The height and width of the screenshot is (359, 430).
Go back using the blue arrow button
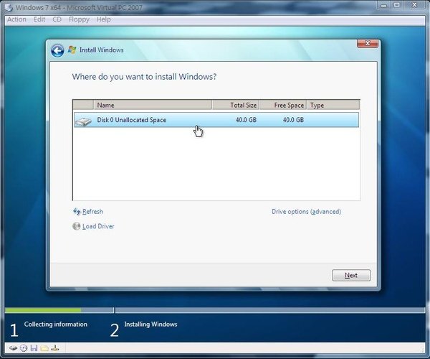click(x=57, y=50)
